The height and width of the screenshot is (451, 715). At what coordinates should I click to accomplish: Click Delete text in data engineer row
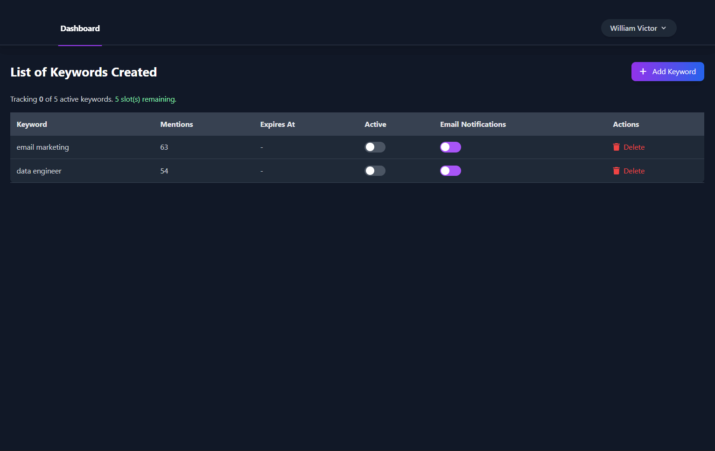[634, 171]
